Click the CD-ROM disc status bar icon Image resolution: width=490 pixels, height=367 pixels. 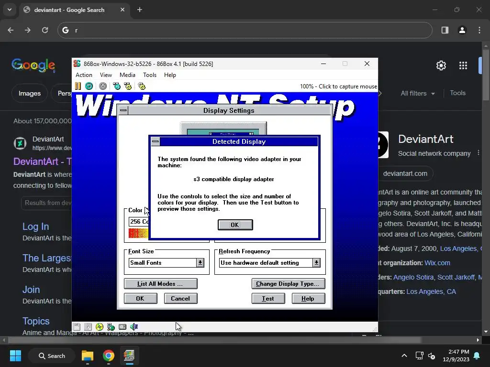pos(100,327)
